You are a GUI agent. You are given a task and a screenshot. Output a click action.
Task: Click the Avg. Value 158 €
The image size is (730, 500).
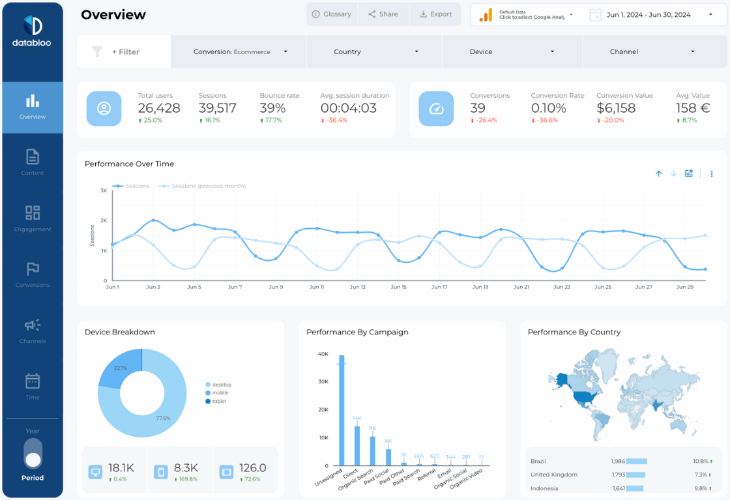point(693,108)
